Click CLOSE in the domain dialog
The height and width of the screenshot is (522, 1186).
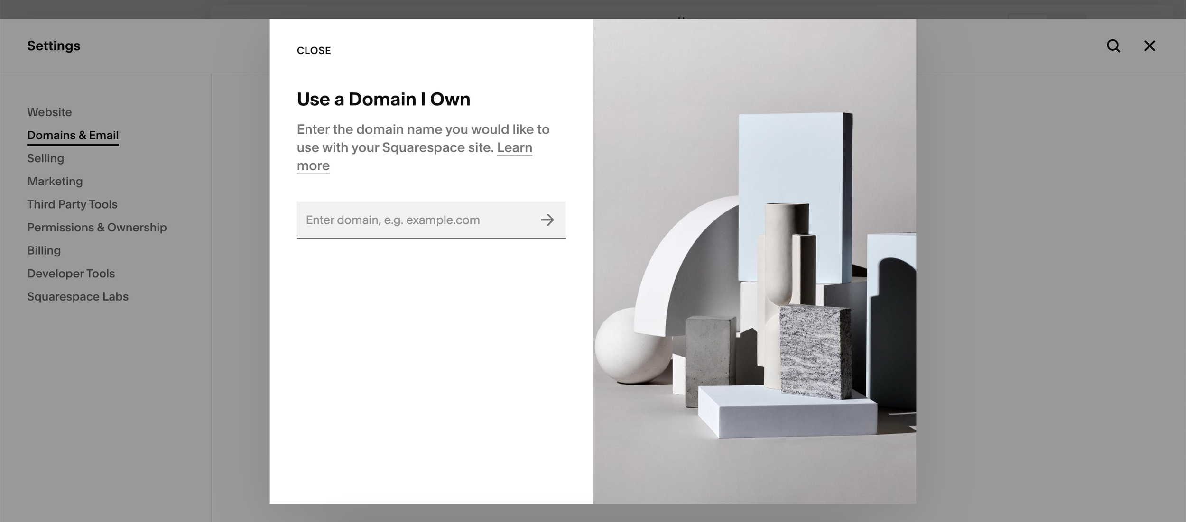pos(314,51)
